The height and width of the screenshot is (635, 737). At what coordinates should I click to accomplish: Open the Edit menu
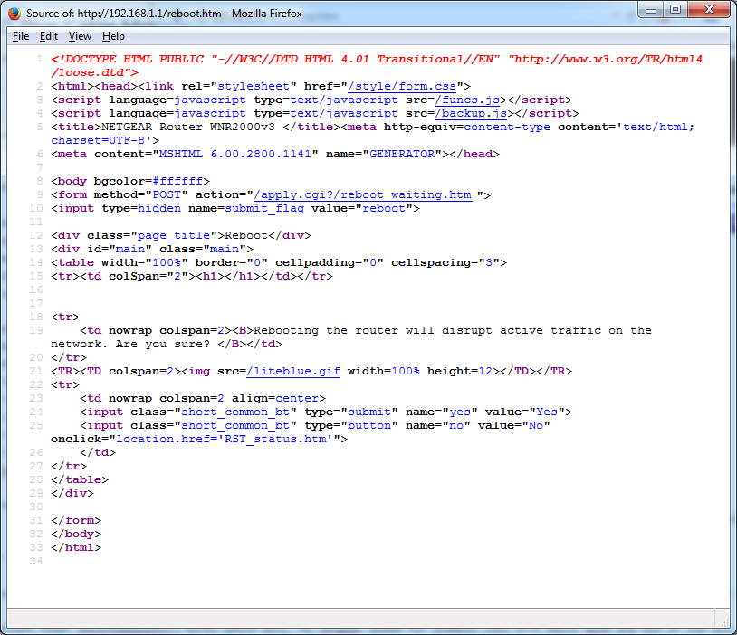click(x=48, y=36)
